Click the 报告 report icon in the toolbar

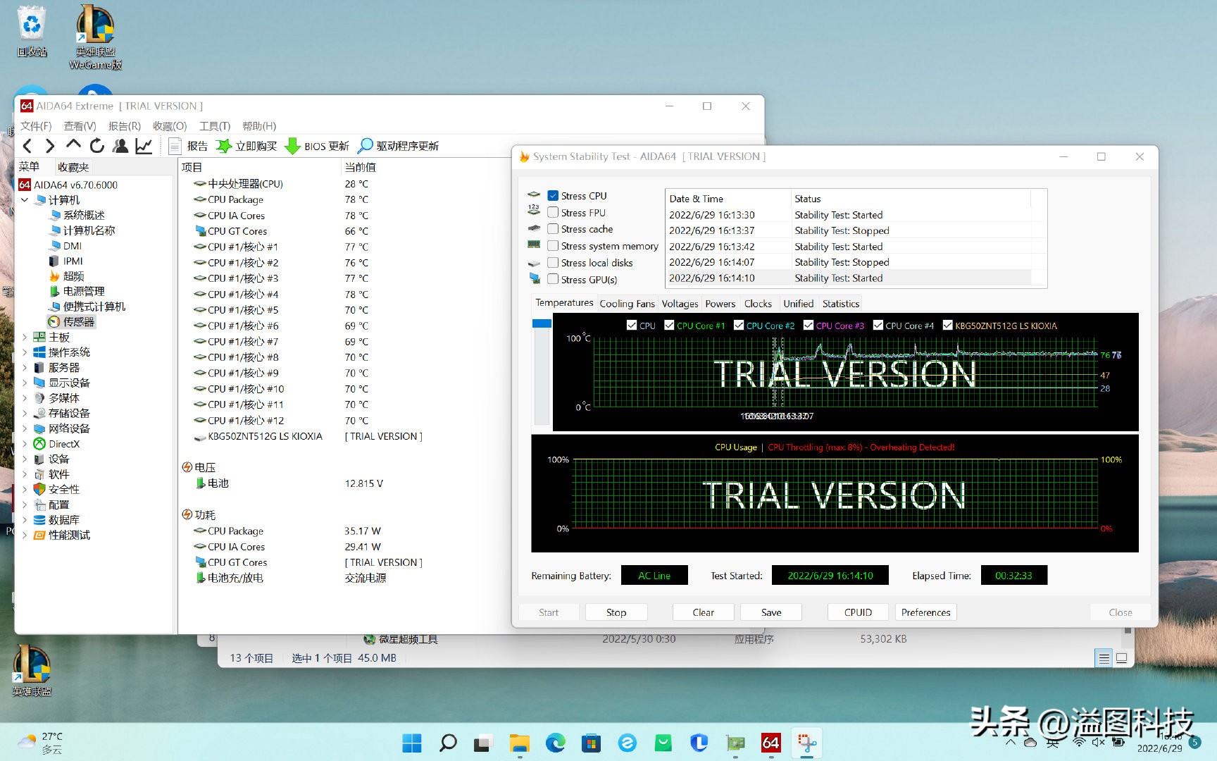175,146
